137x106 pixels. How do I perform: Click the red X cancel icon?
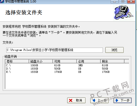point(71,101)
